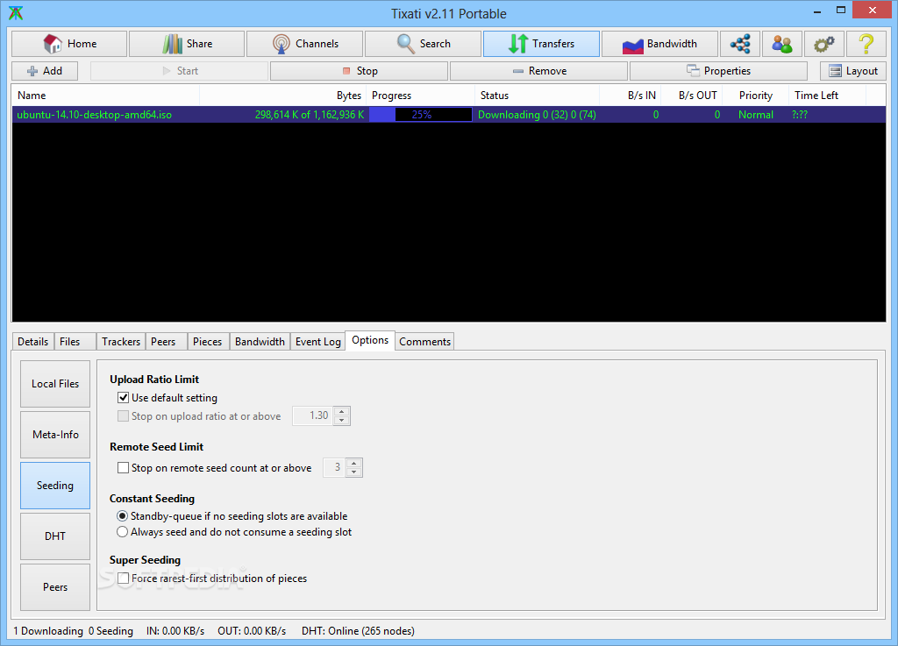Open the DHT network icon button
Screen dimensions: 898x646
(x=740, y=44)
